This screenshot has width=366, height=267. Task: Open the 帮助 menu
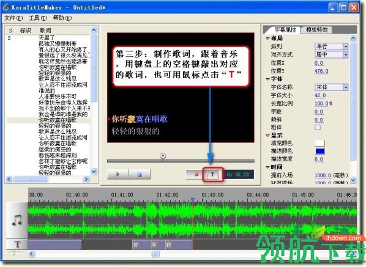(x=62, y=18)
